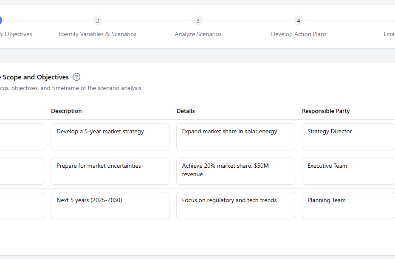
Task: Edit the 'Achieve 20% market share' details field
Action: 235,171
